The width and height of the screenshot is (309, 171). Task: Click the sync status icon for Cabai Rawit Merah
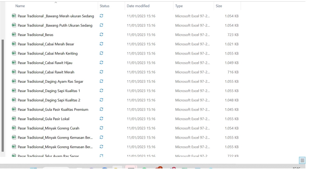coord(101,72)
